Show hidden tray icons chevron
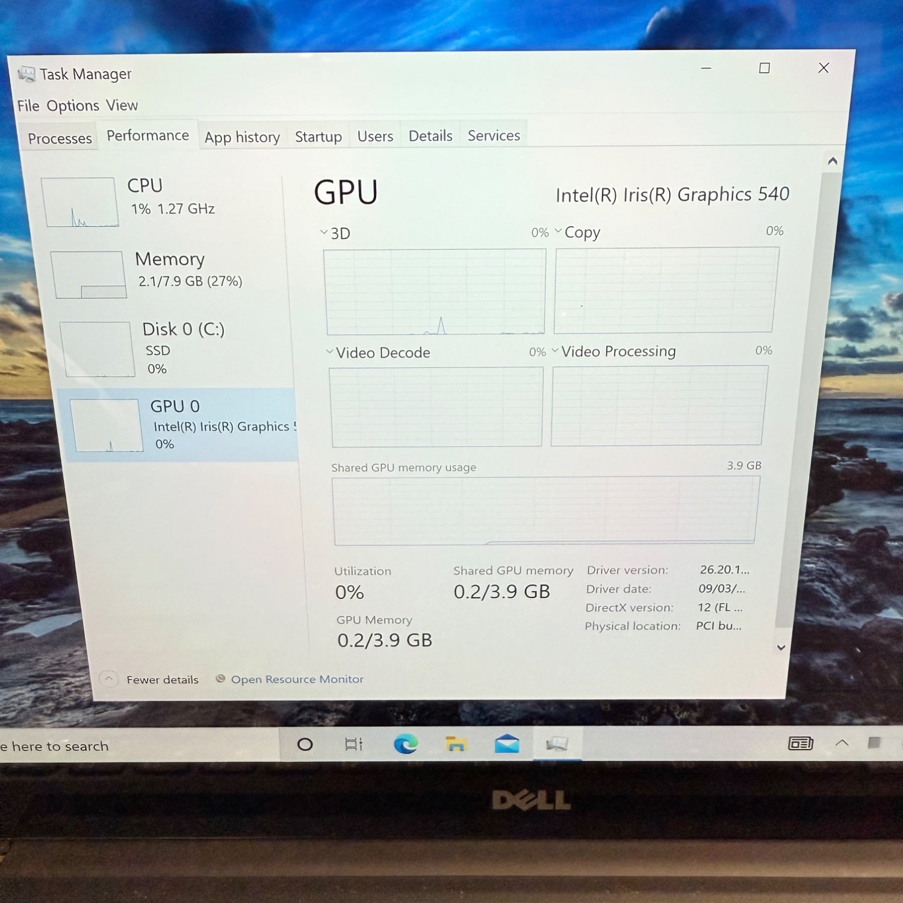This screenshot has height=903, width=903. (842, 743)
